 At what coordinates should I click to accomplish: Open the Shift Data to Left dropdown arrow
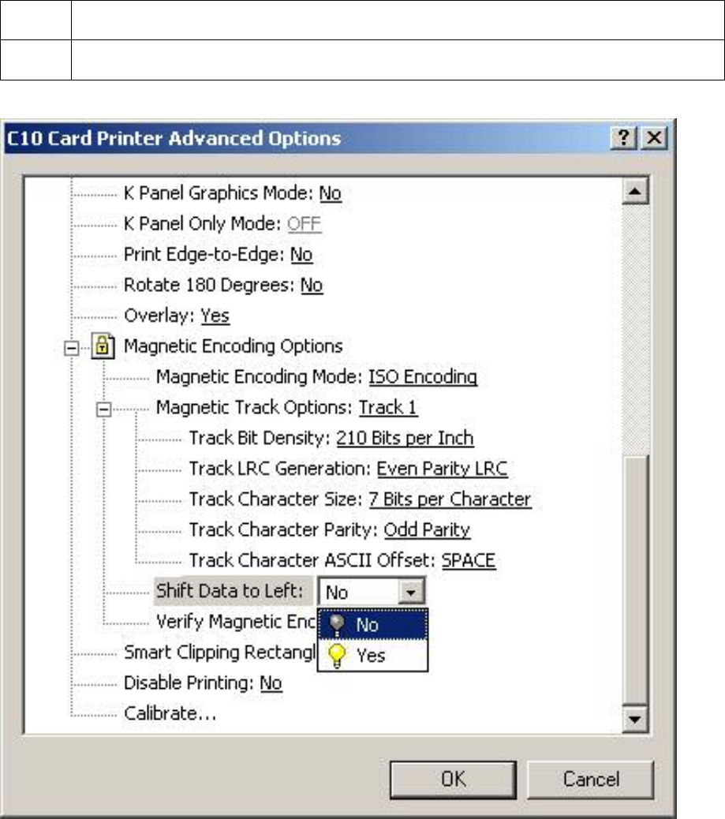pyautogui.click(x=411, y=593)
